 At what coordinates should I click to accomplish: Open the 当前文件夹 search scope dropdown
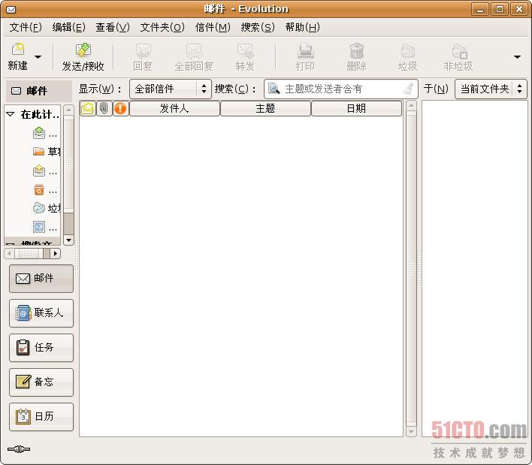[x=491, y=89]
